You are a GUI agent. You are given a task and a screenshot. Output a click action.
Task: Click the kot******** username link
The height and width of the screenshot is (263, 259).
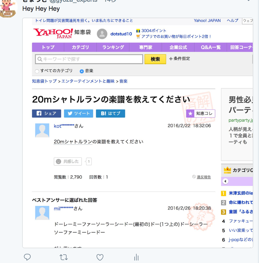[64, 126]
